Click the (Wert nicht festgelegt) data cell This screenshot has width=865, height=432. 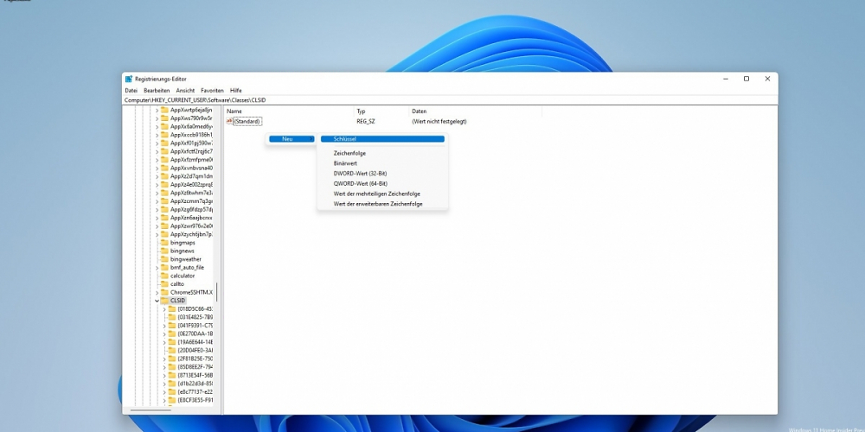[x=439, y=121]
